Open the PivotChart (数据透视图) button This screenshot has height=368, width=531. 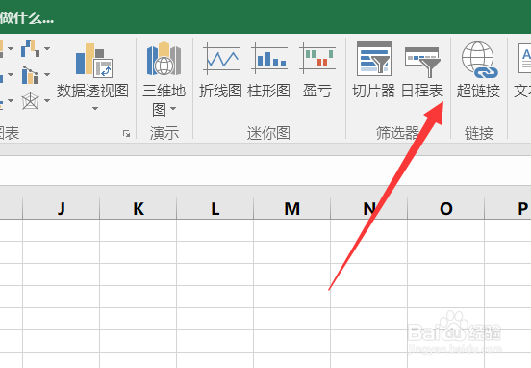click(x=92, y=69)
